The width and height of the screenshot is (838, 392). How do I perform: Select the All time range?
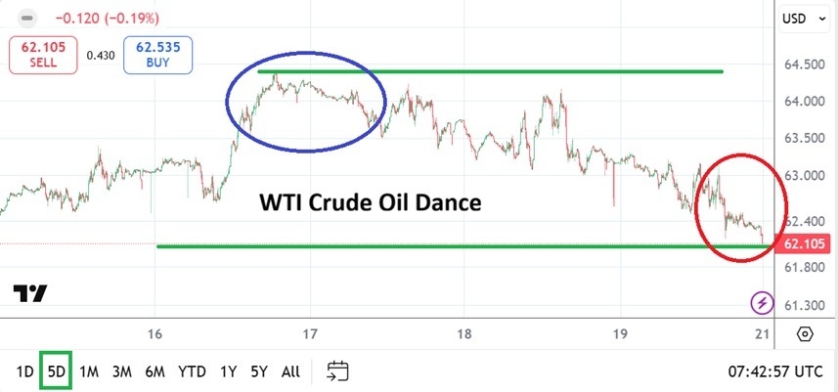tap(290, 371)
